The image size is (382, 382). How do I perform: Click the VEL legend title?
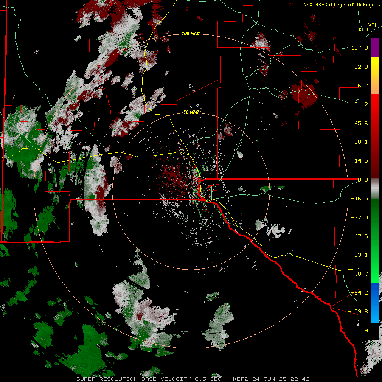pyautogui.click(x=373, y=25)
